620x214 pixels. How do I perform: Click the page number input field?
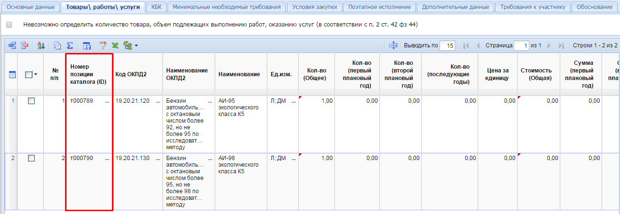click(522, 45)
